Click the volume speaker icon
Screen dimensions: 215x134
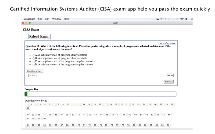tap(186, 19)
